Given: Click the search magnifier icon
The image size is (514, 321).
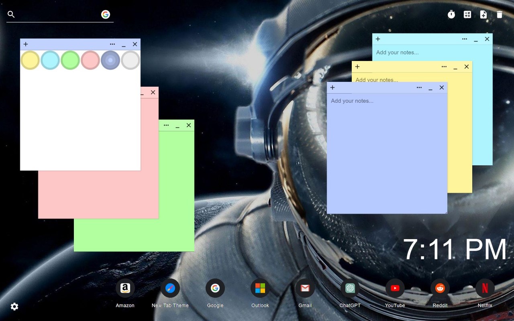Looking at the screenshot, I should (x=11, y=14).
